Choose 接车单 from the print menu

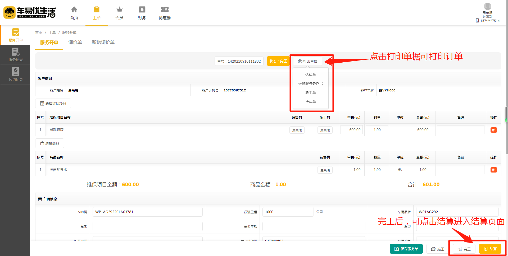[310, 102]
